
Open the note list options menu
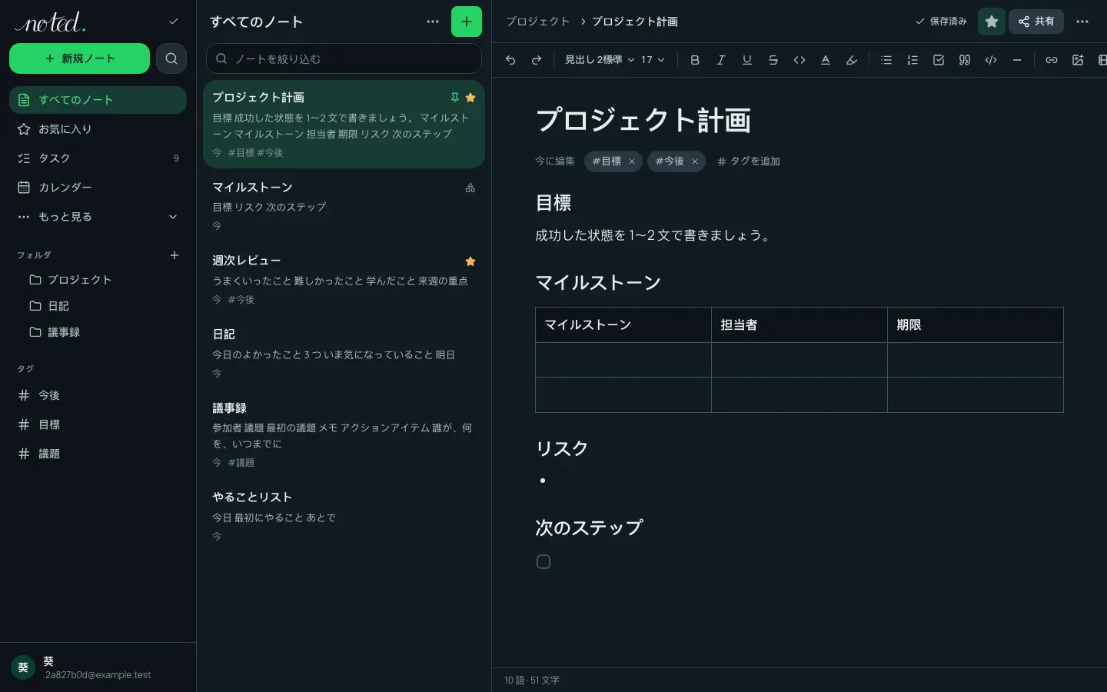pos(433,22)
